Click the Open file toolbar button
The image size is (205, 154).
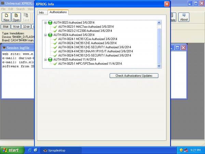pyautogui.click(x=16, y=17)
